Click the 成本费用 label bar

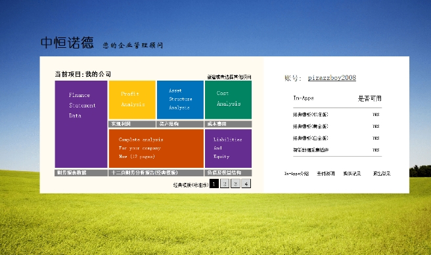tap(228, 124)
